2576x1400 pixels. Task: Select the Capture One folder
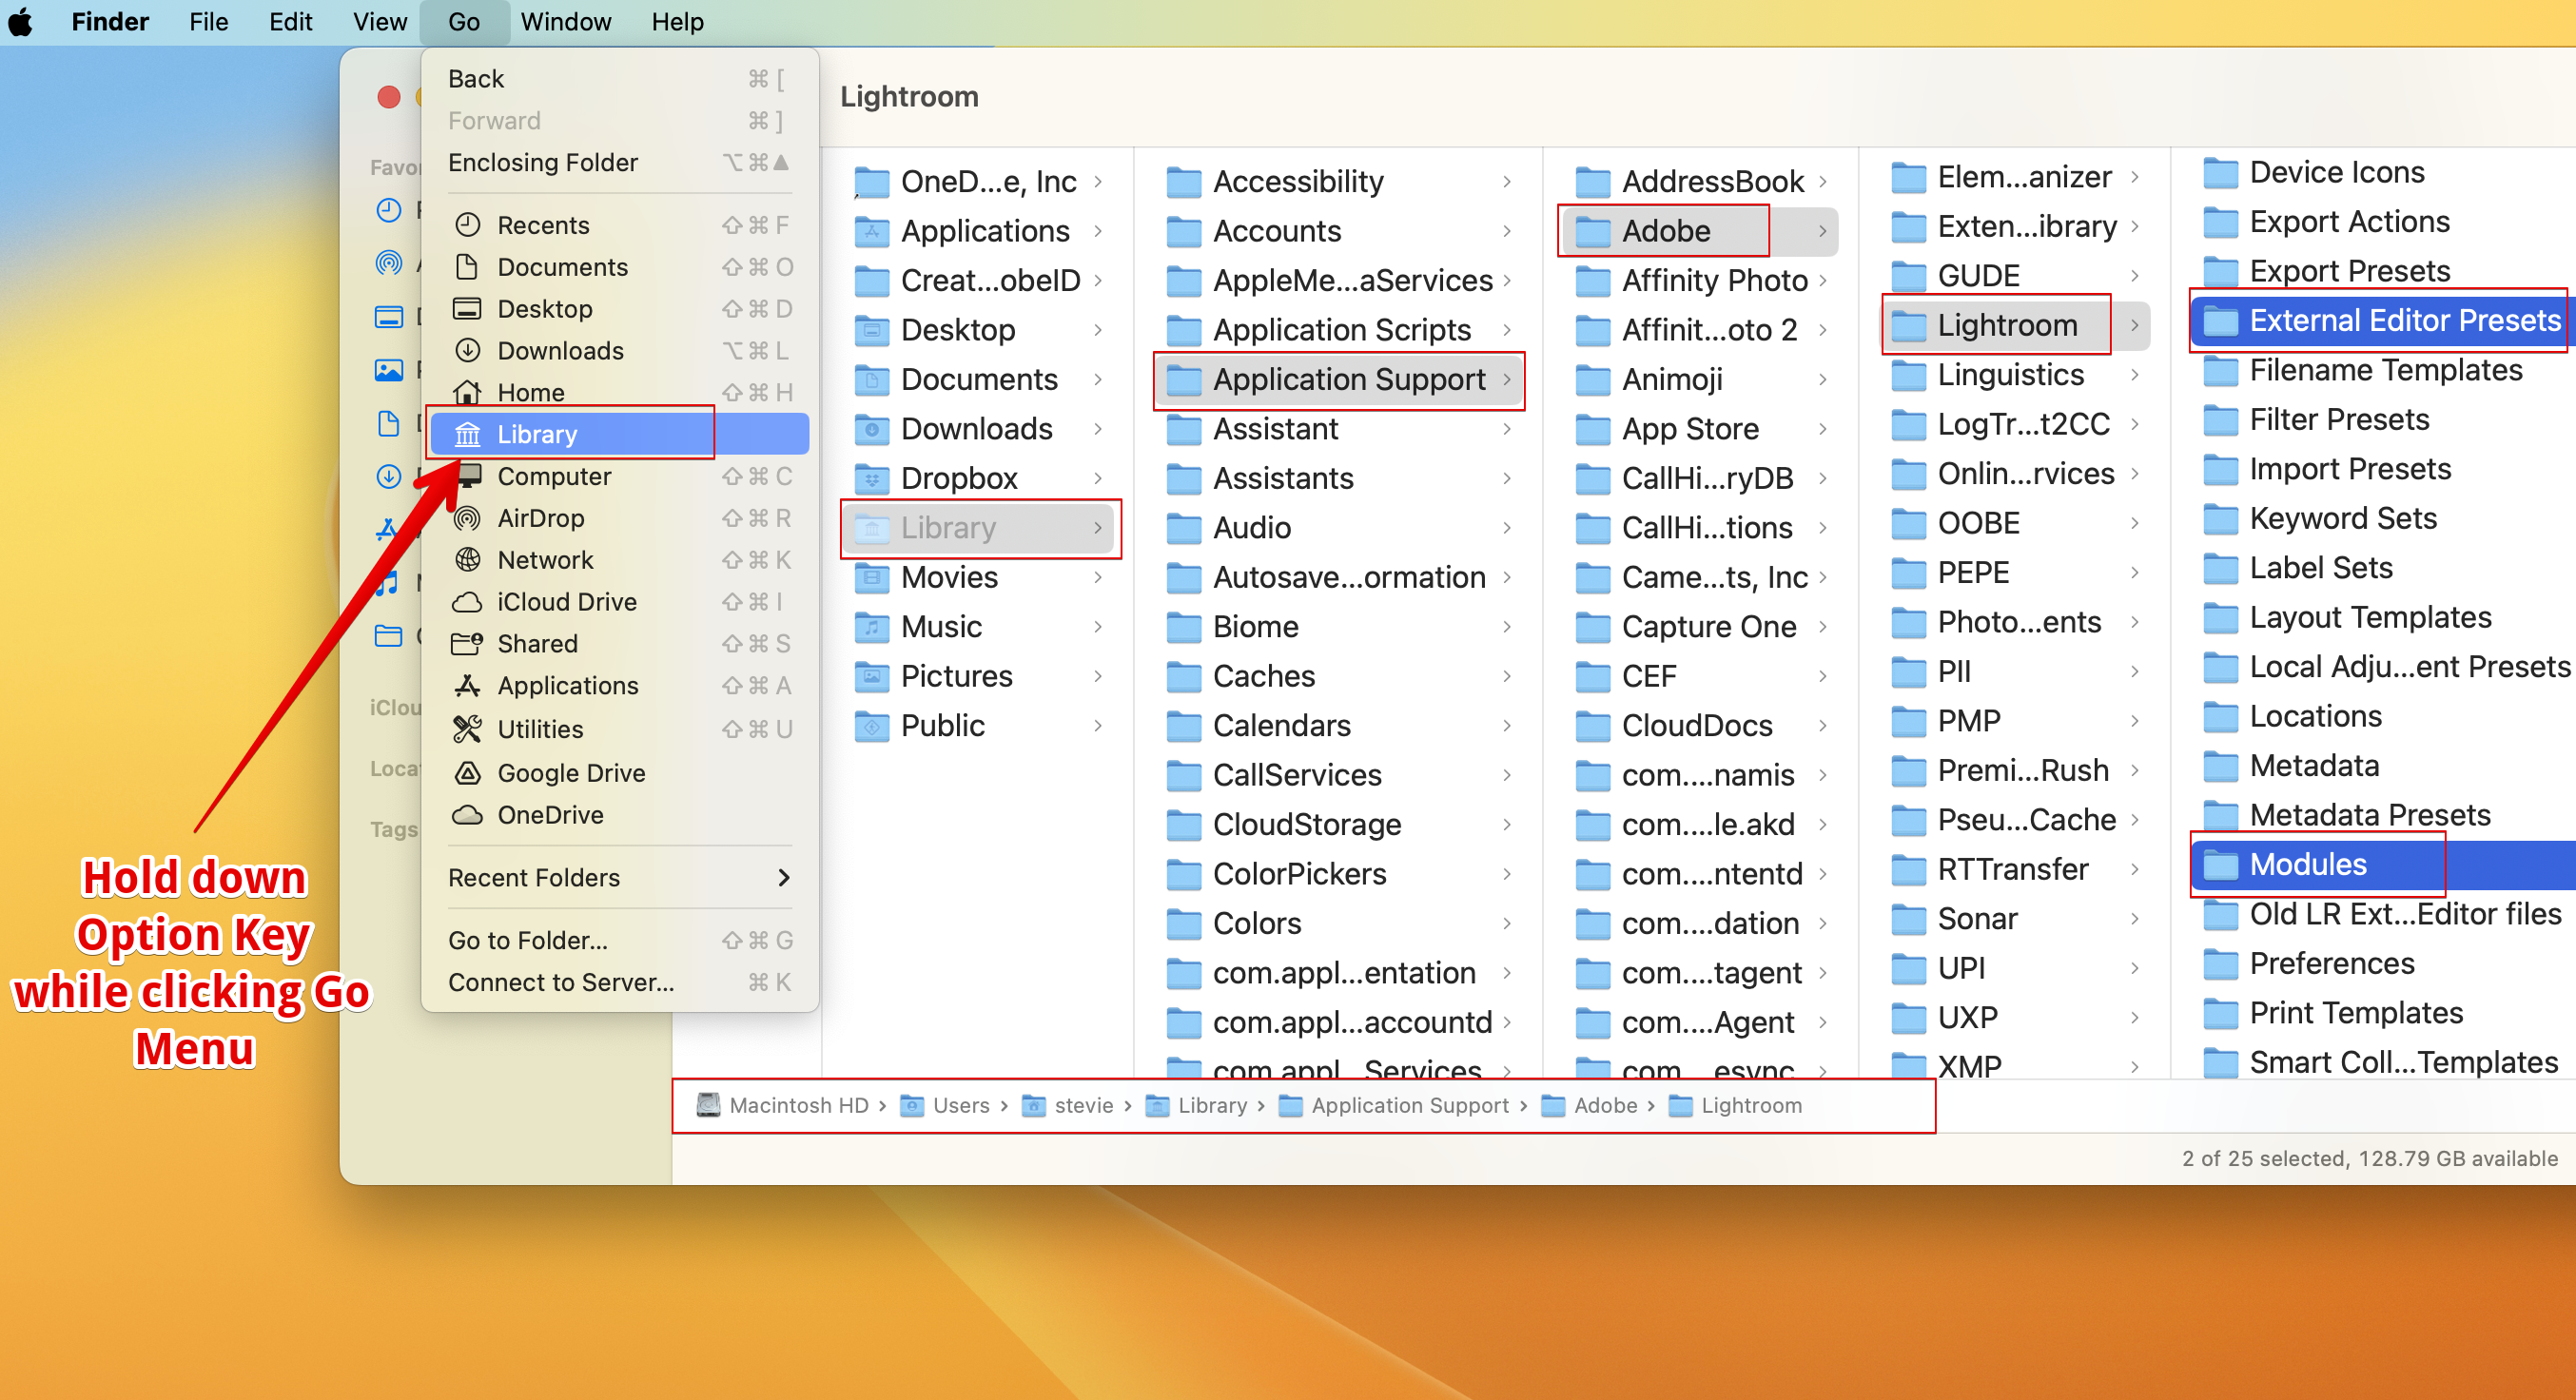click(1700, 626)
